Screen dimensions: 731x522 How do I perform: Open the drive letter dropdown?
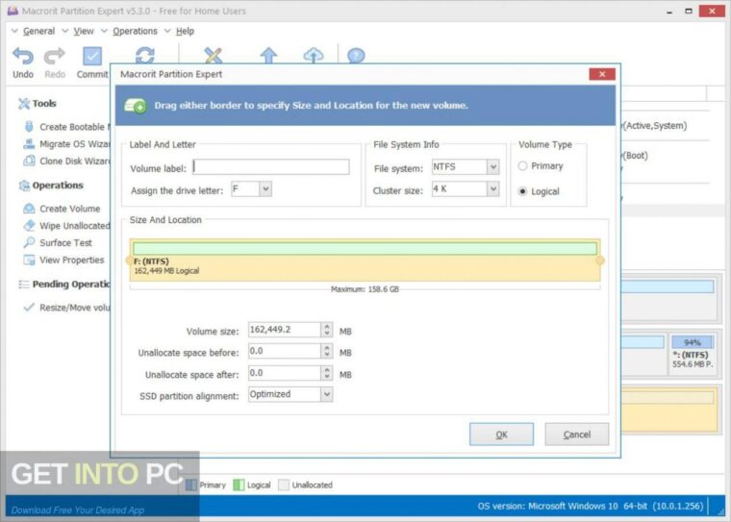pyautogui.click(x=265, y=188)
